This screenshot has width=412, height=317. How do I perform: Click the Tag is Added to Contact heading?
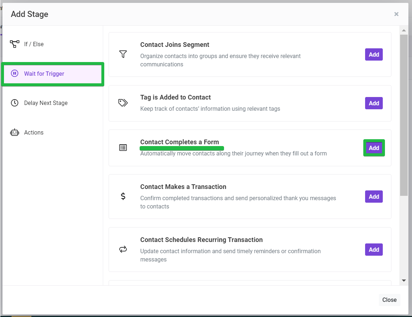(176, 97)
